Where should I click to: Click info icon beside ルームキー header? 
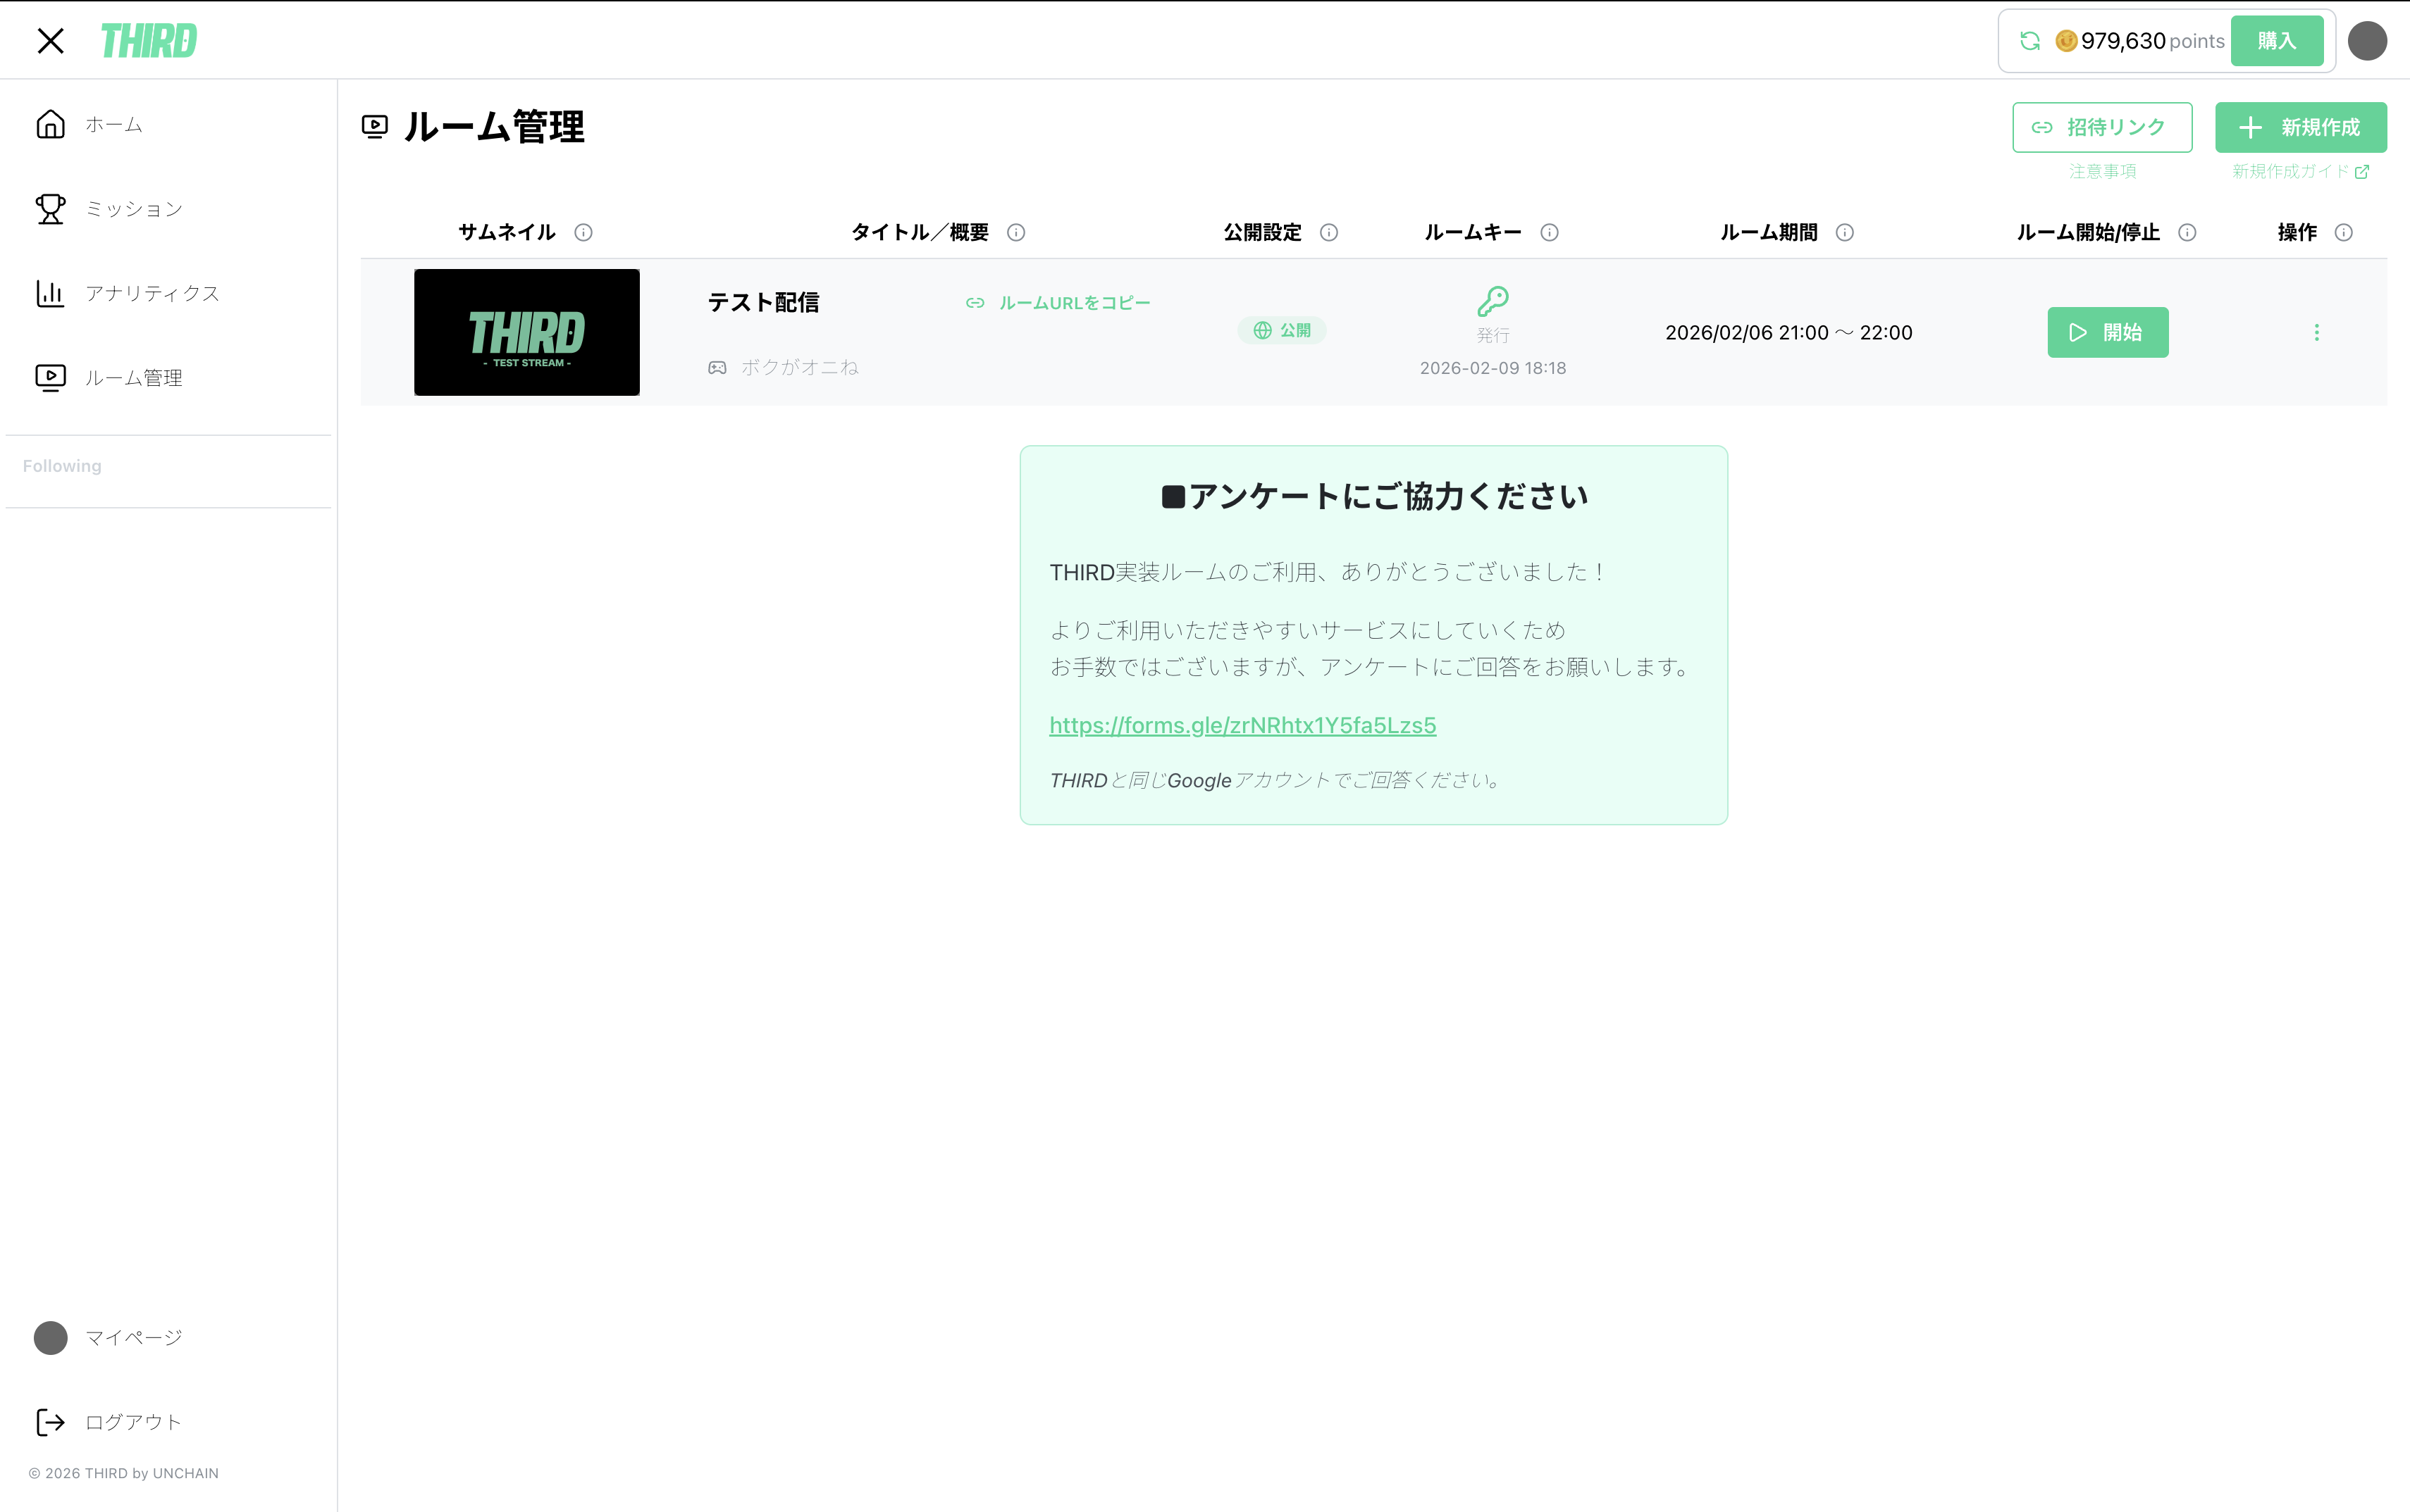pyautogui.click(x=1549, y=232)
